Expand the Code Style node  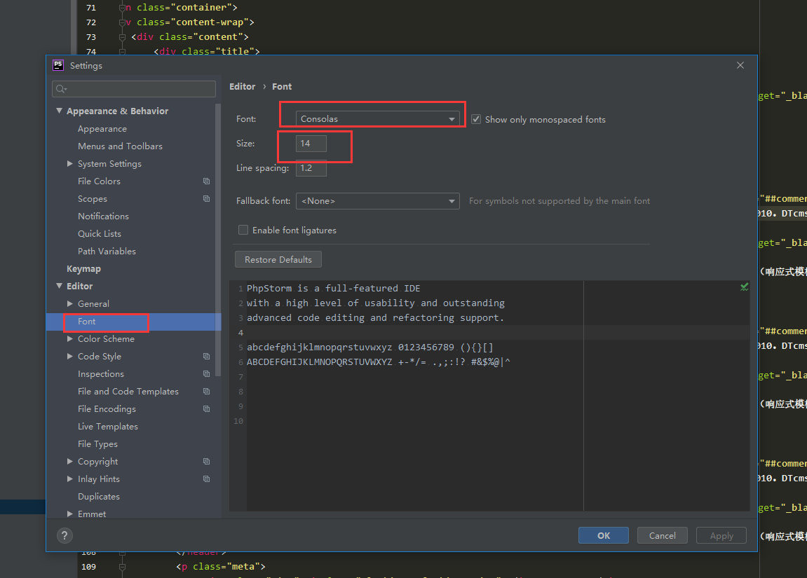[x=70, y=357]
